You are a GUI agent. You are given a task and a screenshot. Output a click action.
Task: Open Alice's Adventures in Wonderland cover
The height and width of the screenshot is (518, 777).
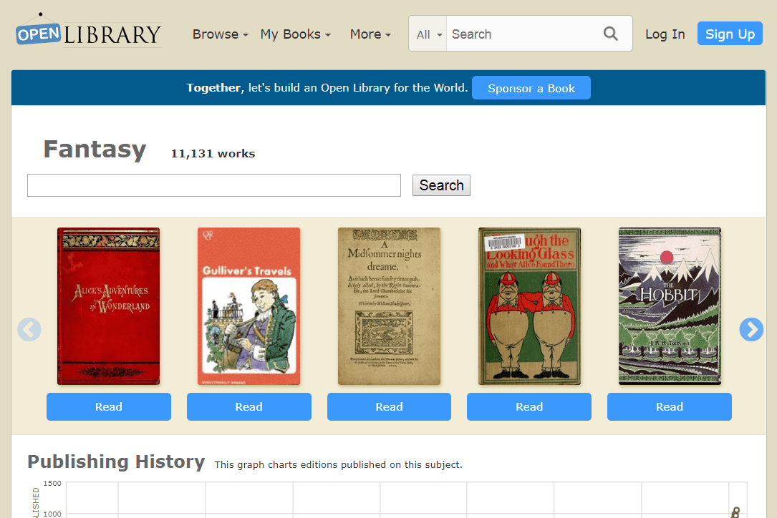pyautogui.click(x=109, y=306)
